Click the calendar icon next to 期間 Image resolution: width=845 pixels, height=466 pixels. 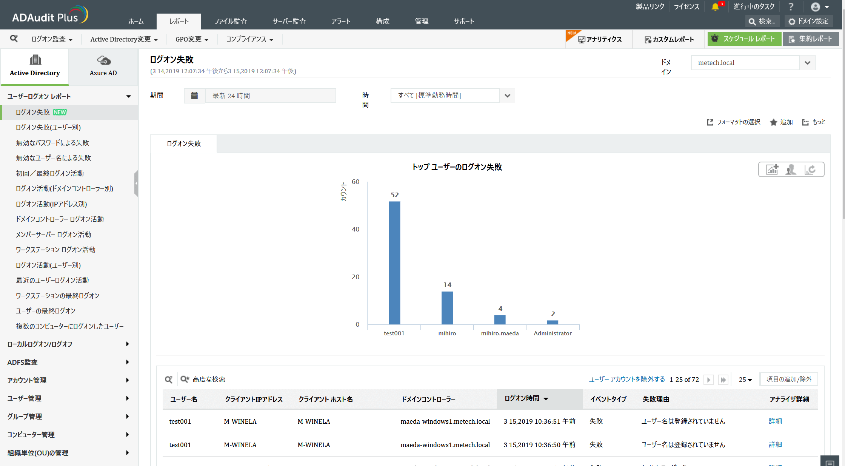pos(194,96)
